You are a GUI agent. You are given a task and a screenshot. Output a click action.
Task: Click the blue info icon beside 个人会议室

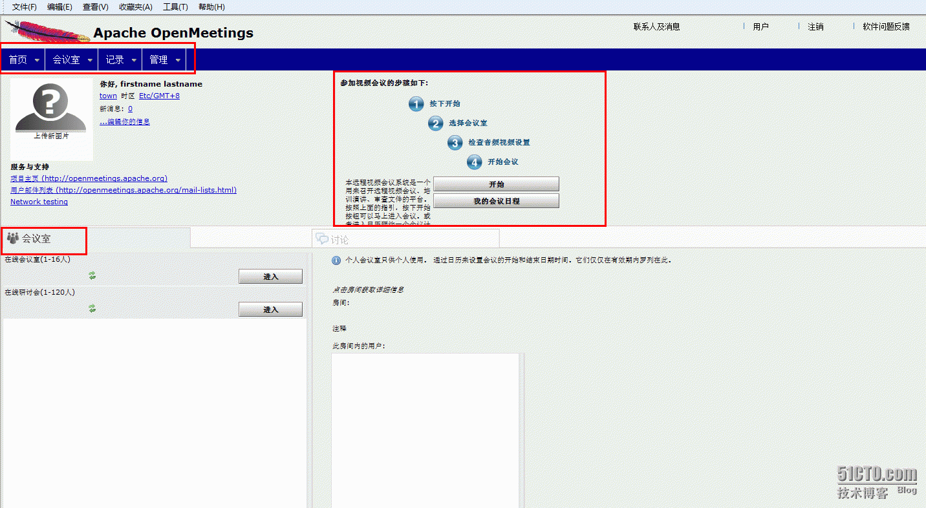tap(336, 260)
